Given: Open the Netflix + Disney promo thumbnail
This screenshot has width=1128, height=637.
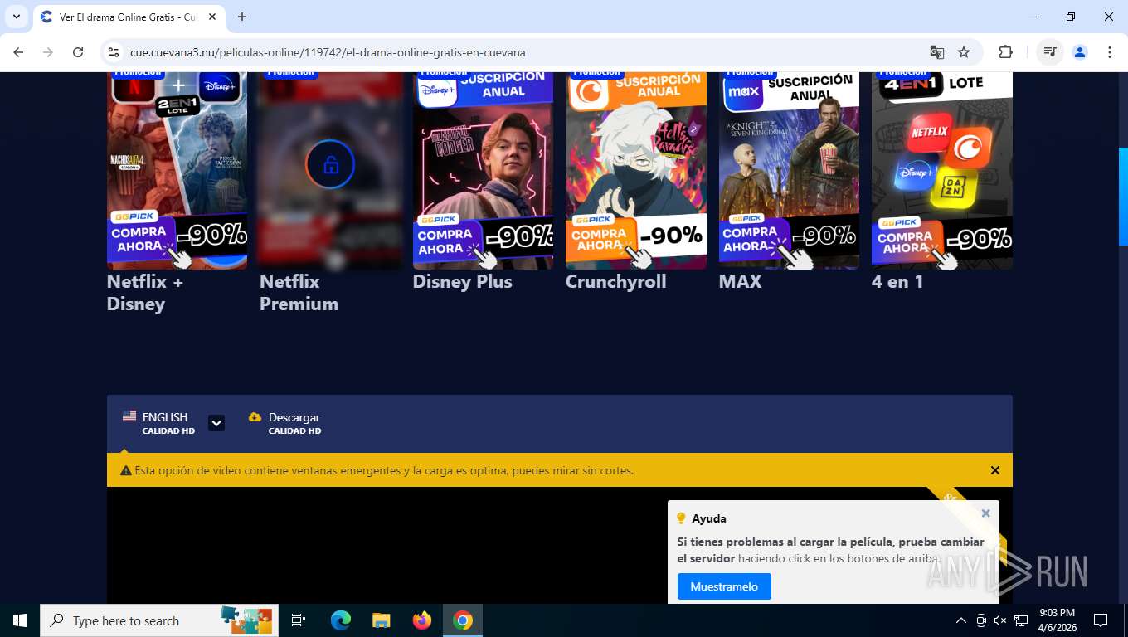Looking at the screenshot, I should pyautogui.click(x=177, y=170).
